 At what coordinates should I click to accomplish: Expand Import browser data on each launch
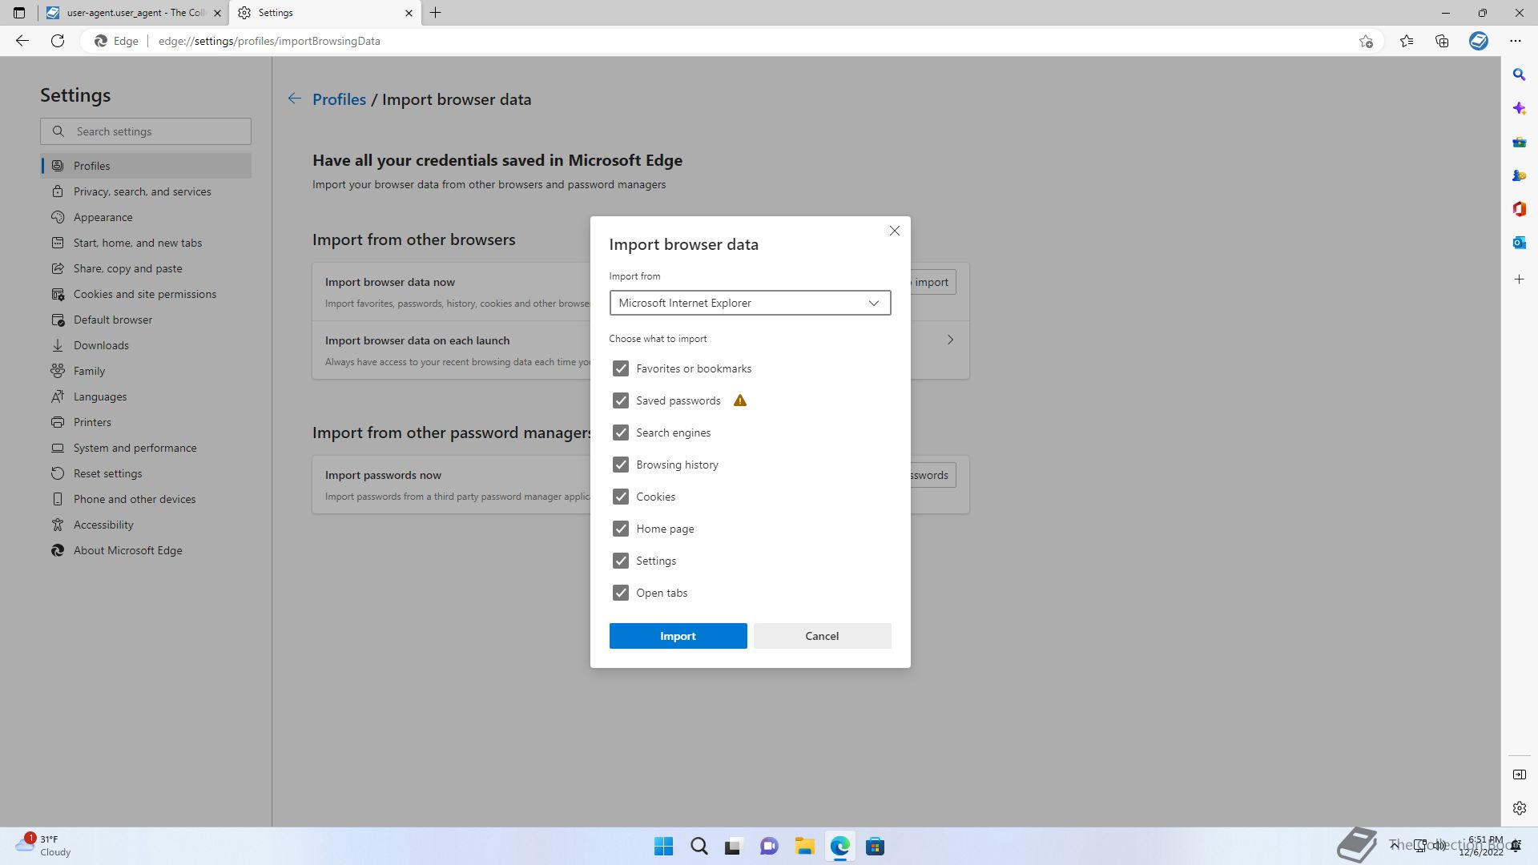[950, 340]
